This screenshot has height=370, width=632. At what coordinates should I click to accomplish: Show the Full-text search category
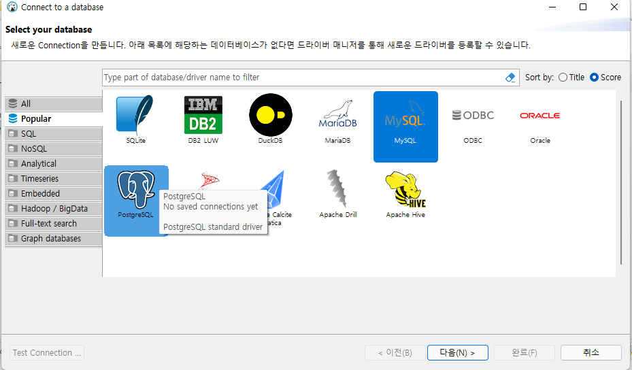pos(54,223)
